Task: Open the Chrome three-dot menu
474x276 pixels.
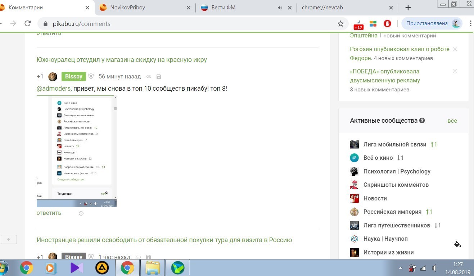Action: (x=470, y=24)
